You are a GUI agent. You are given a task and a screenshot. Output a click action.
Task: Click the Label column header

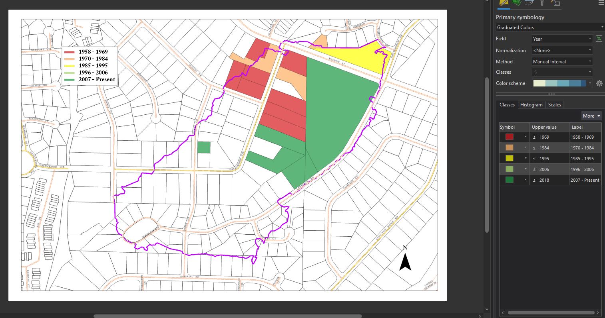click(585, 127)
